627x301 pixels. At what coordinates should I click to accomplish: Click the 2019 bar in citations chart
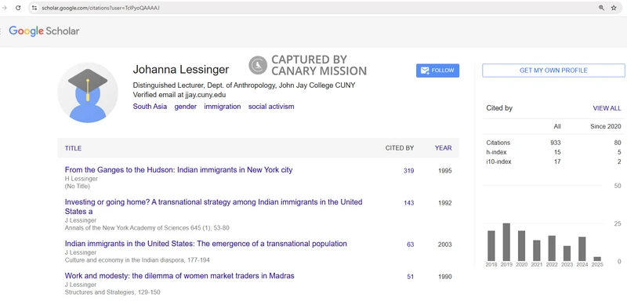(x=506, y=242)
